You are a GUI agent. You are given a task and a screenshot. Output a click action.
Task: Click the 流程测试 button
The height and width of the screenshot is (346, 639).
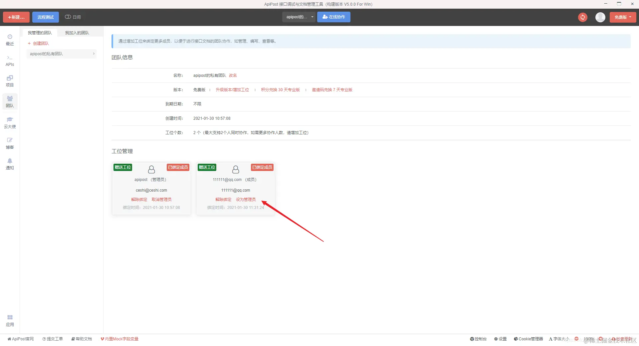tap(46, 17)
